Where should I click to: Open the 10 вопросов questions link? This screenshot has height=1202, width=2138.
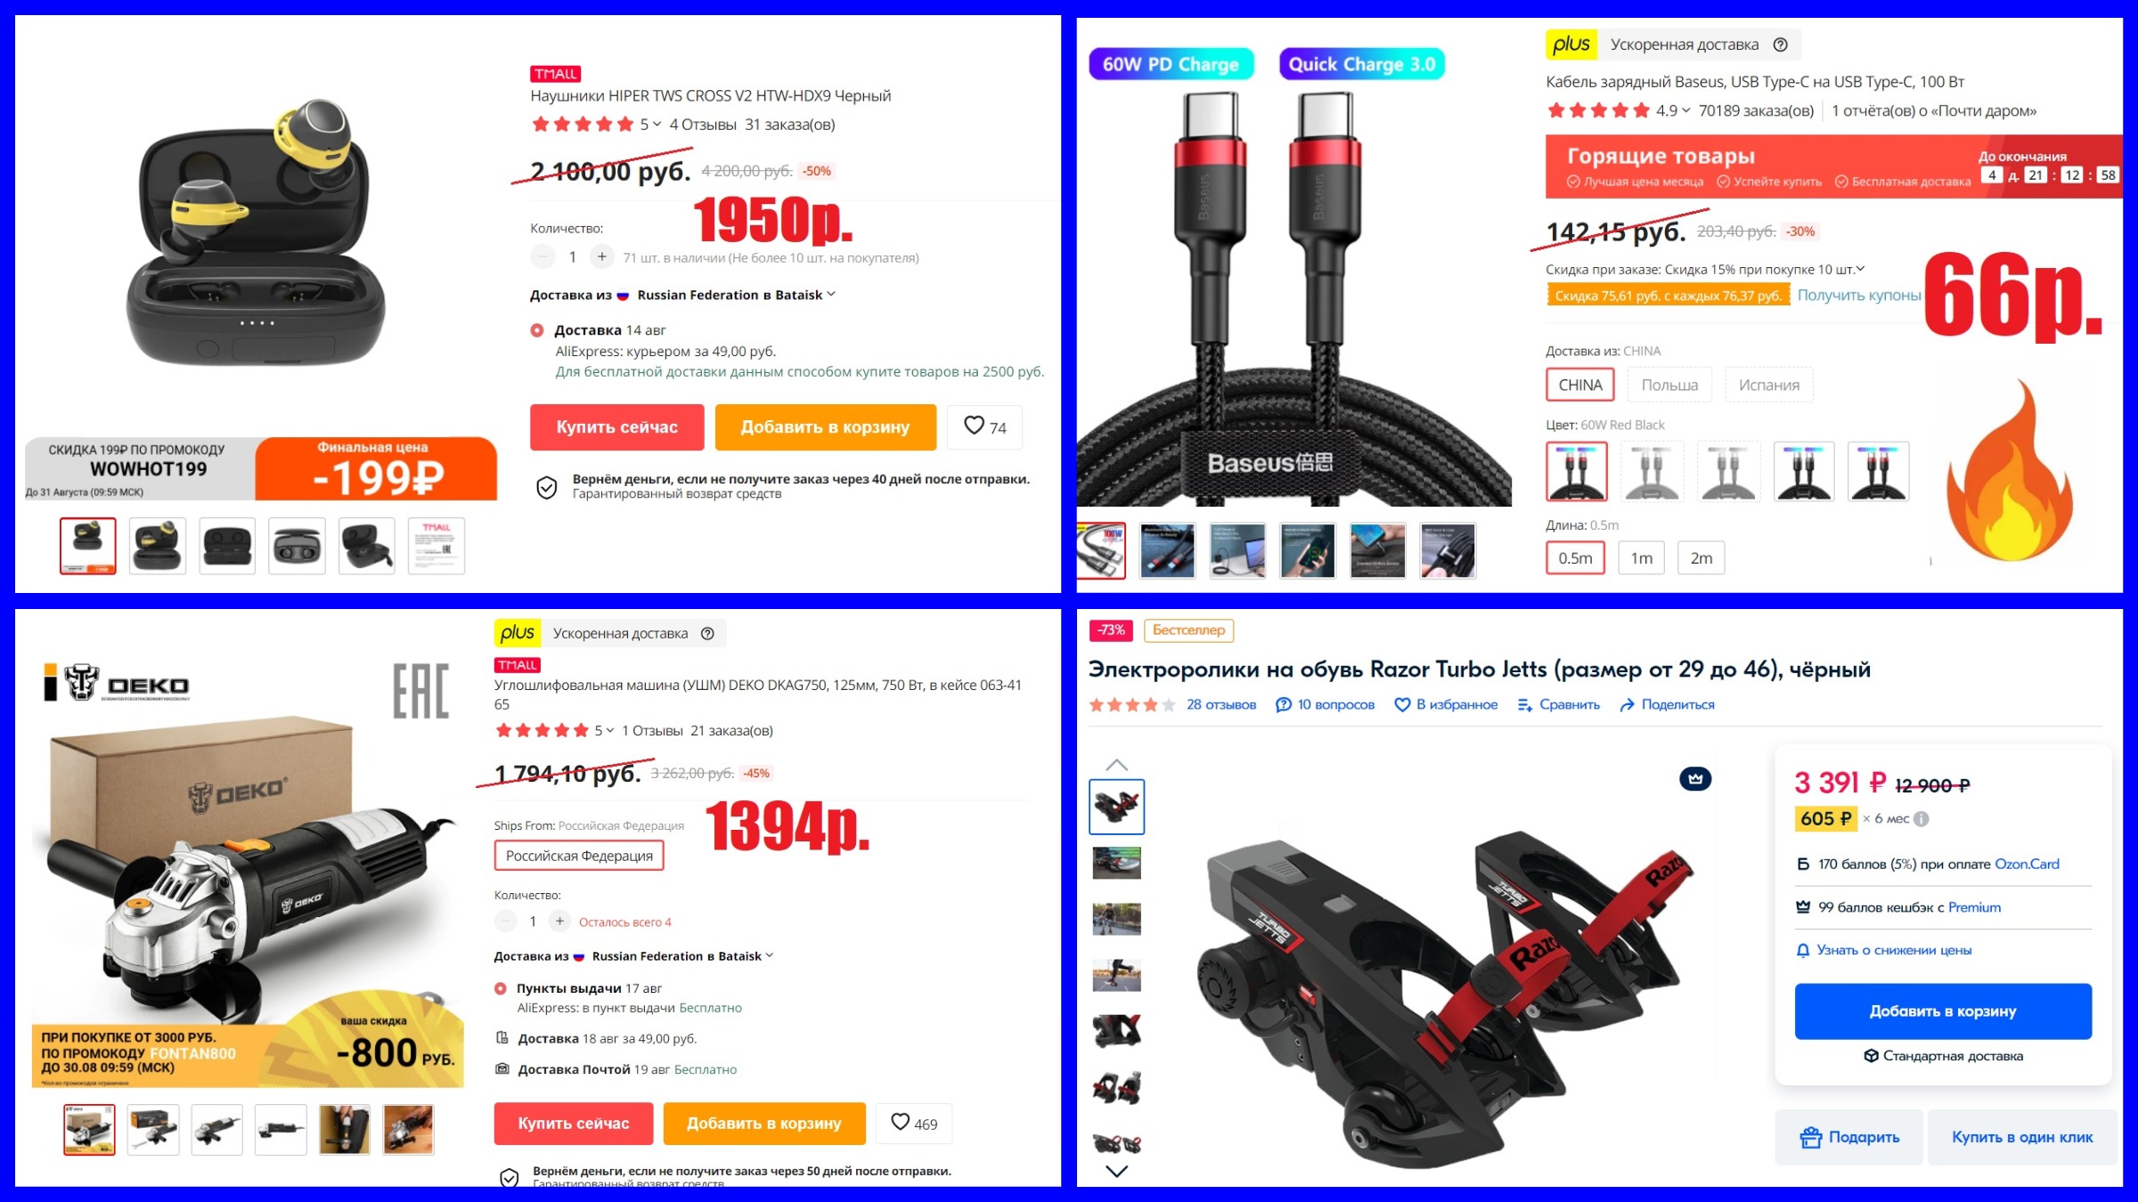[1326, 705]
